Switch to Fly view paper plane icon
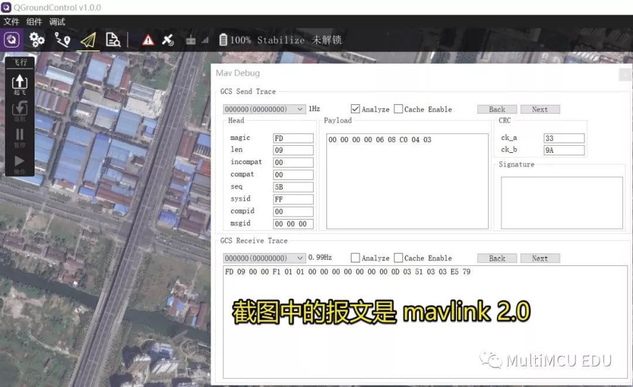Image resolution: width=633 pixels, height=387 pixels. [x=89, y=40]
